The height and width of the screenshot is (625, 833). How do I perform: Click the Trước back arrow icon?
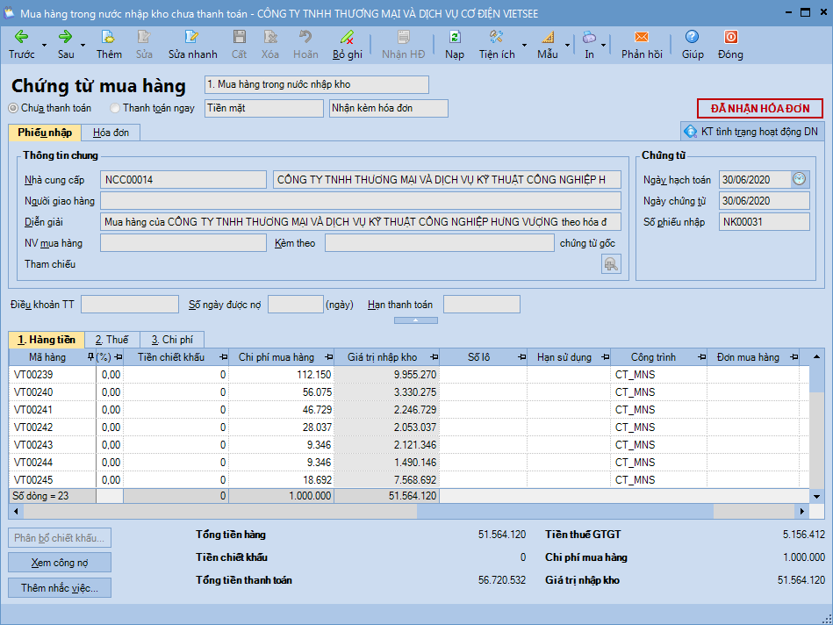(21, 37)
